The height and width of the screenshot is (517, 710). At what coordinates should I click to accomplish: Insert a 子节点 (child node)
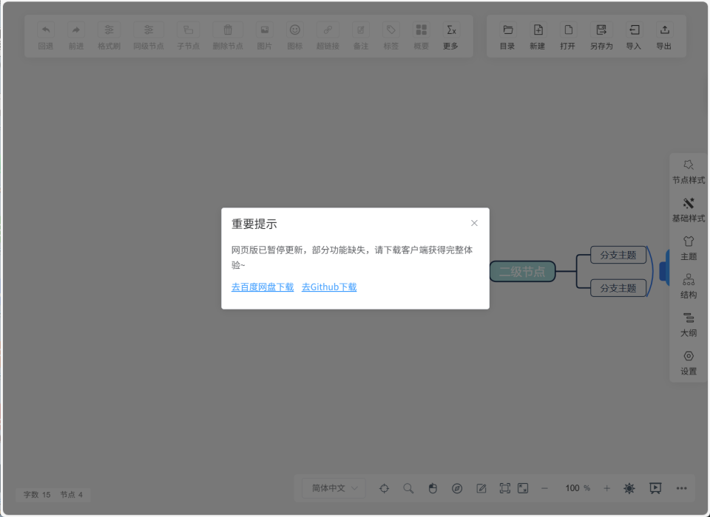pyautogui.click(x=188, y=35)
